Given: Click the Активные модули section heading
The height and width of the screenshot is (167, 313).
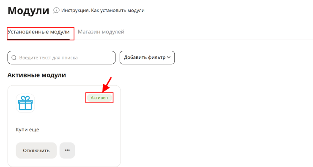Looking at the screenshot, I should [37, 75].
